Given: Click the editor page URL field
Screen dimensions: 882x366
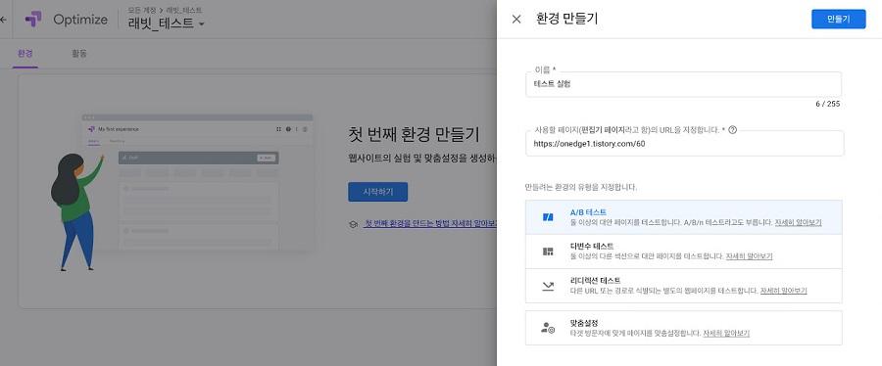Looking at the screenshot, I should 685,143.
